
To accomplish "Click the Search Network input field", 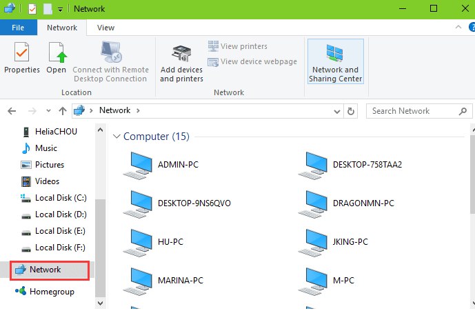I will click(411, 111).
